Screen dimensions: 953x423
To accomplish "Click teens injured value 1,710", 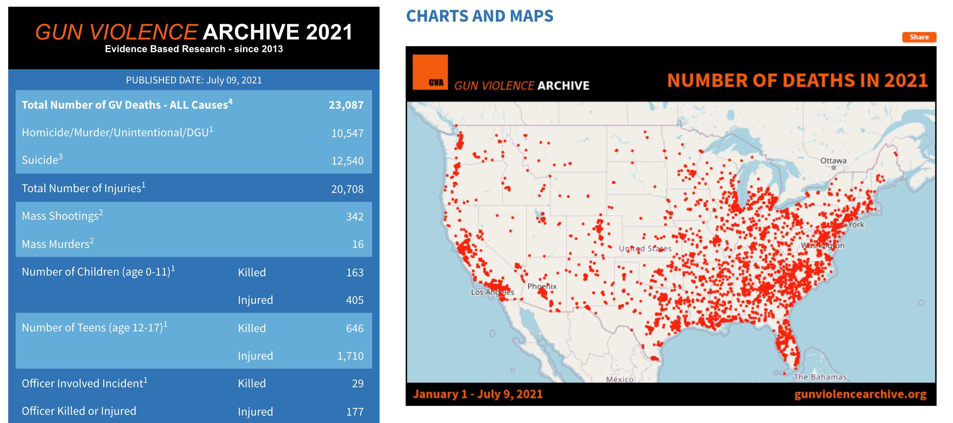I will (350, 356).
